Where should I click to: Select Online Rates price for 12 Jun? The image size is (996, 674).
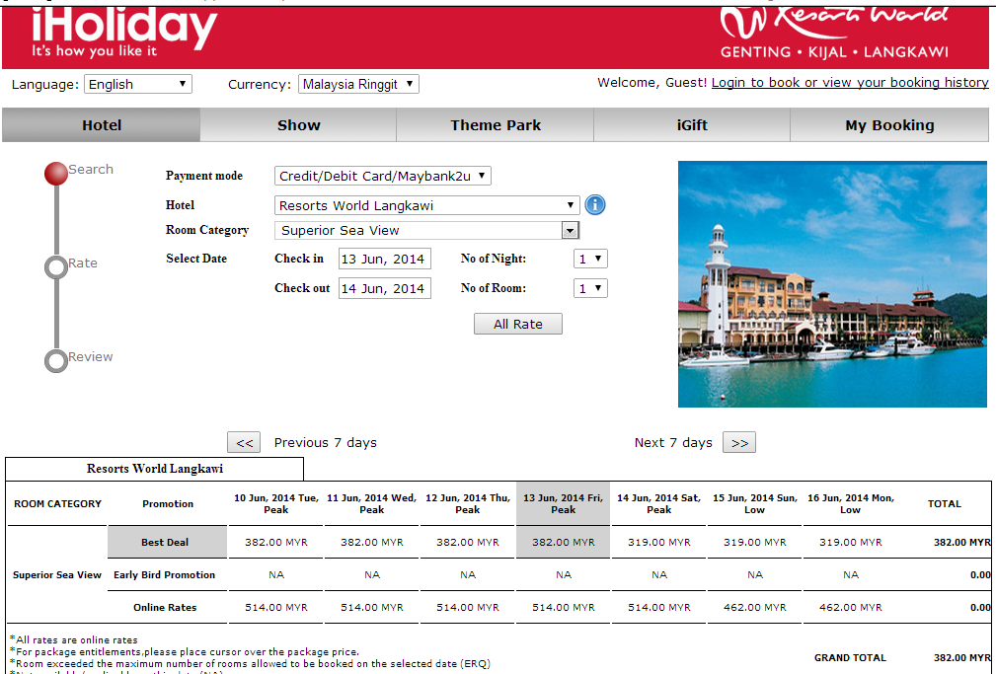[468, 607]
